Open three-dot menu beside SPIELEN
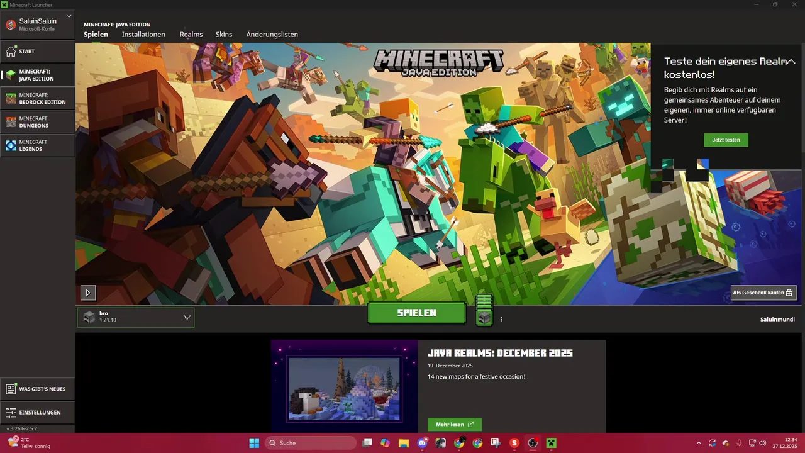This screenshot has width=805, height=453. [502, 320]
